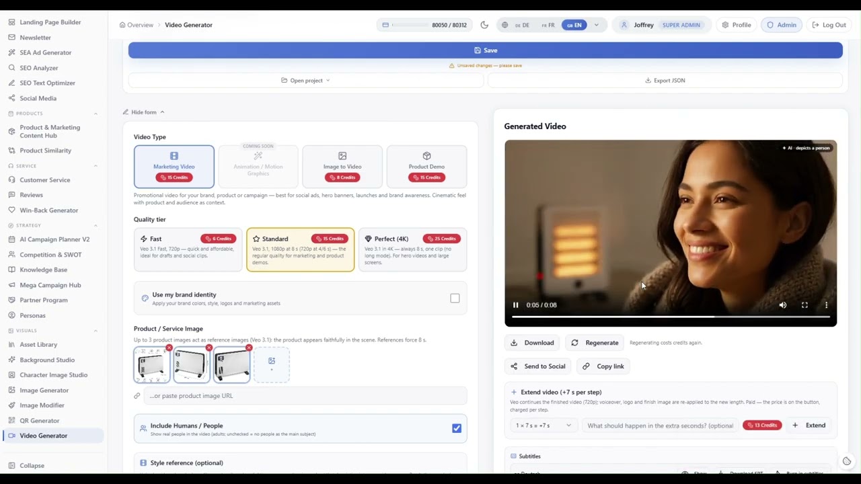The width and height of the screenshot is (861, 484).
Task: Regenerate the video
Action: coord(595,343)
